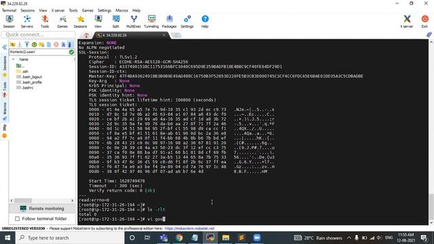Image resolution: width=434 pixels, height=244 pixels.
Task: Switch to Sessions vertical sidebar tab
Action: pyautogui.click(x=5, y=66)
